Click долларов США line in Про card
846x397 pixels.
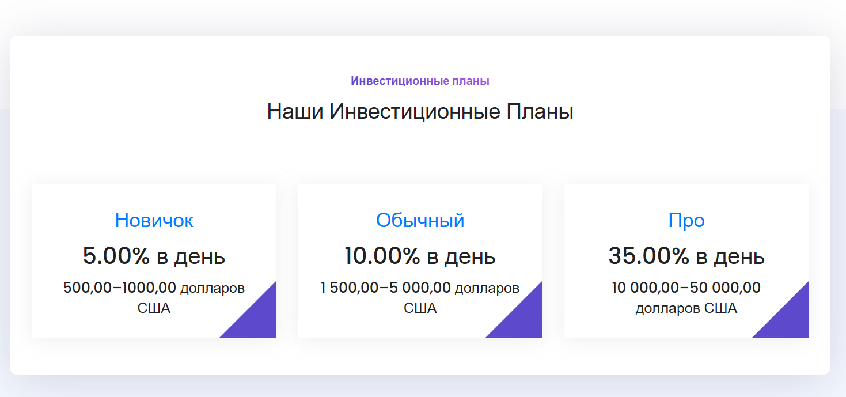click(x=686, y=308)
